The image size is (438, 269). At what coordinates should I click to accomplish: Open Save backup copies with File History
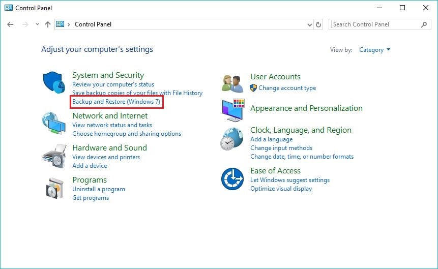137,93
